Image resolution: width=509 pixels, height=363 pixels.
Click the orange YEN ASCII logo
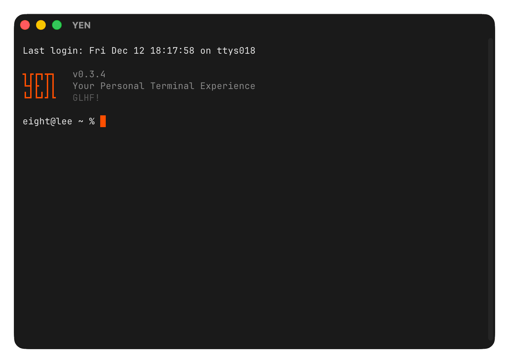pyautogui.click(x=39, y=86)
